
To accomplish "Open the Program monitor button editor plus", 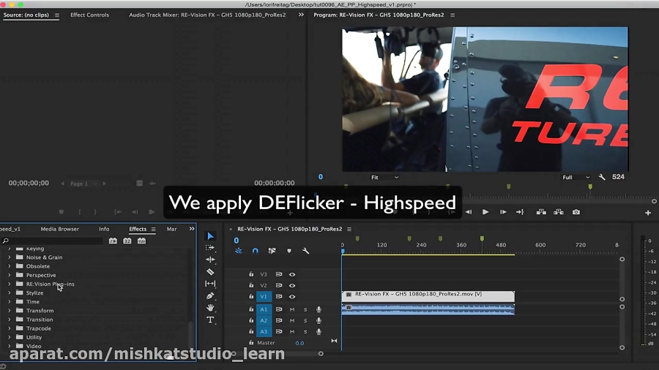I will coord(648,213).
